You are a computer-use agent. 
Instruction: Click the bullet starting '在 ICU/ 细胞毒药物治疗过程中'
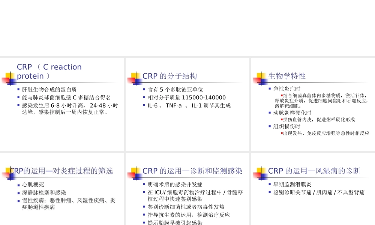coord(195,196)
